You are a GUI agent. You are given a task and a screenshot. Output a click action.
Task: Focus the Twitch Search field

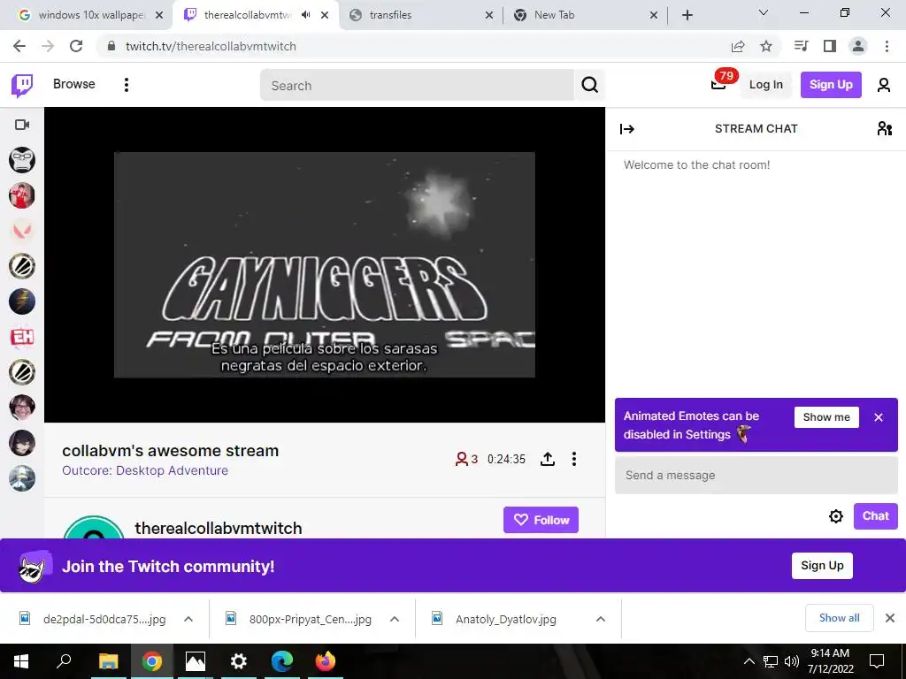click(417, 86)
